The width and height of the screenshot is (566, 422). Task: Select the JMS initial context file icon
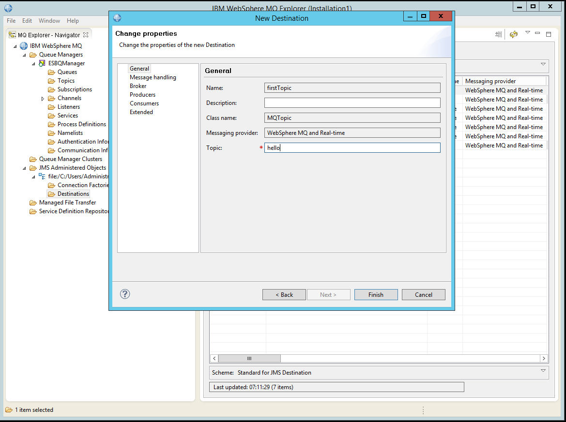pyautogui.click(x=43, y=176)
